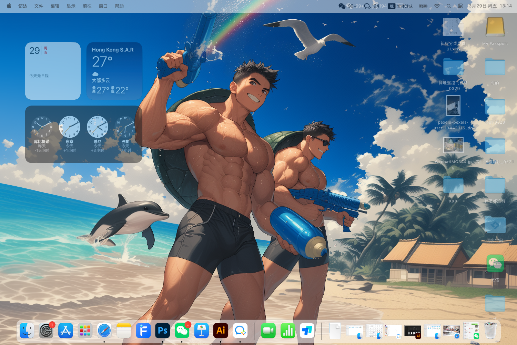Open System Settings from the dock
This screenshot has height=345, width=517.
click(x=46, y=331)
